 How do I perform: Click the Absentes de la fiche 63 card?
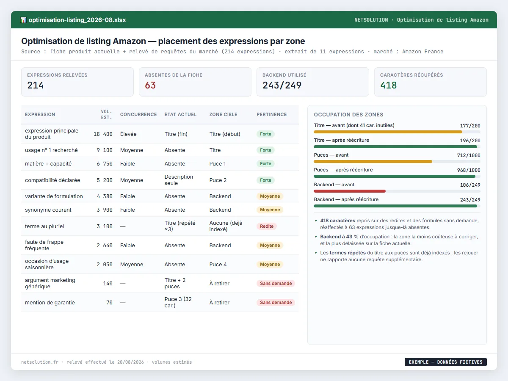pos(195,82)
